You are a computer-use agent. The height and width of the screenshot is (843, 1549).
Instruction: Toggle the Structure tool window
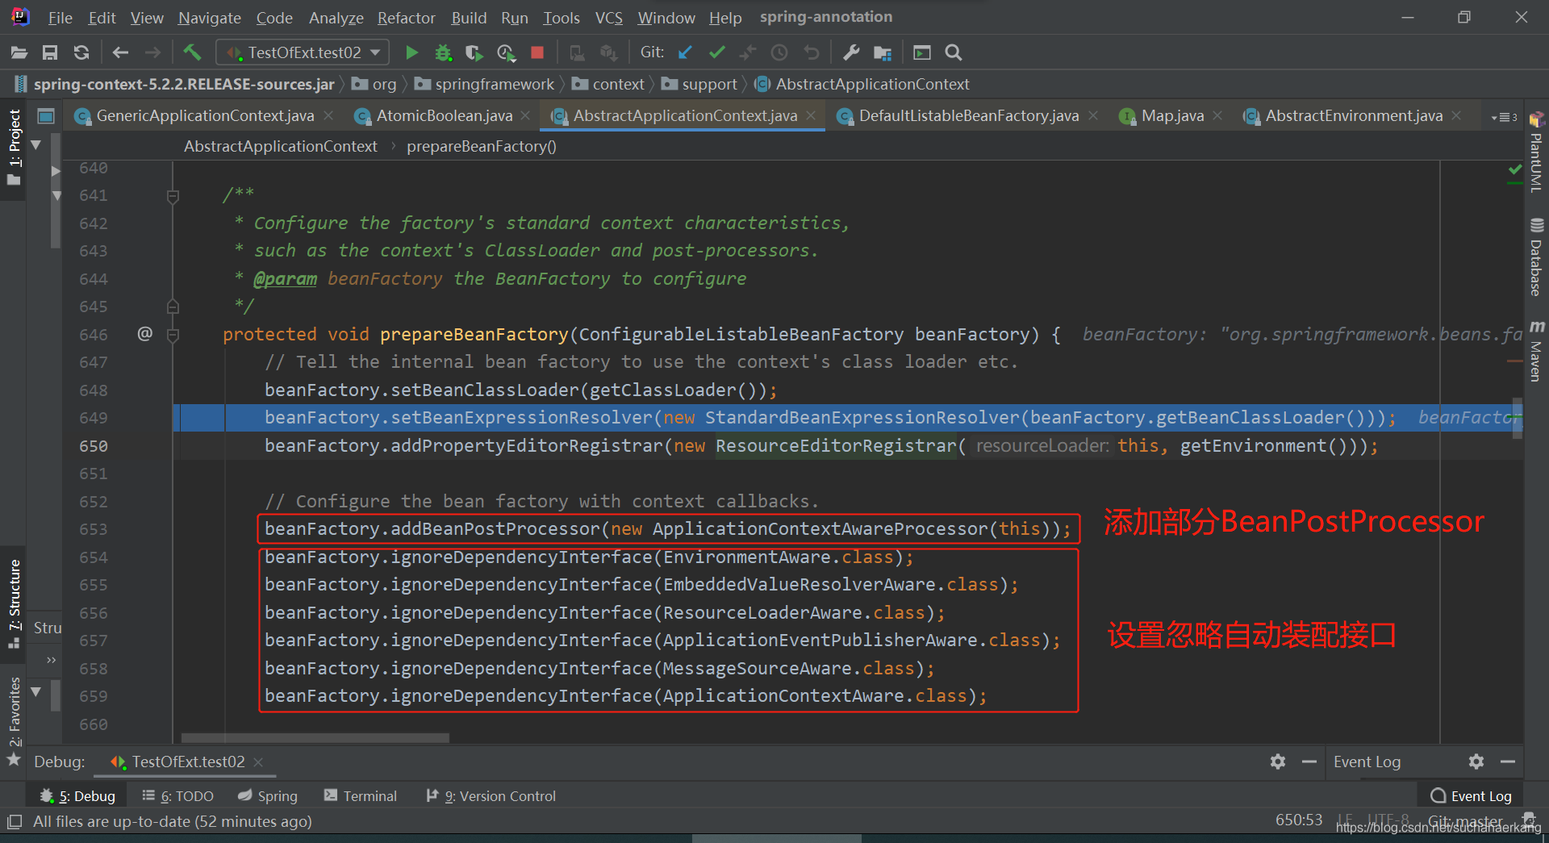click(14, 603)
